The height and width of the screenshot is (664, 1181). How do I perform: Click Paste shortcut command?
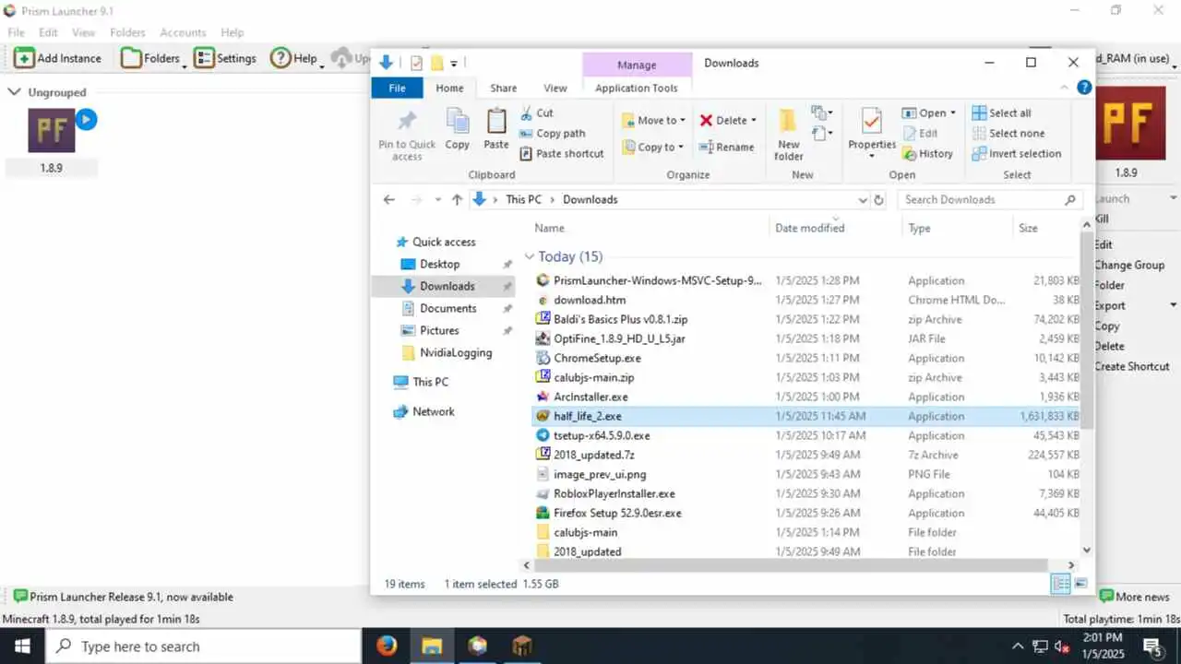(x=561, y=153)
